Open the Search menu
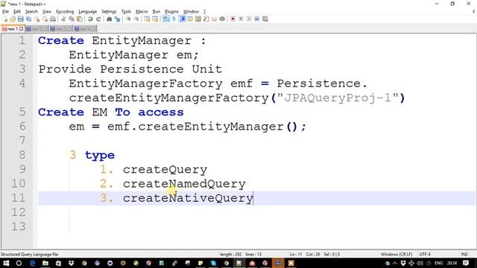Screen dimensions: 477x268 31,12
